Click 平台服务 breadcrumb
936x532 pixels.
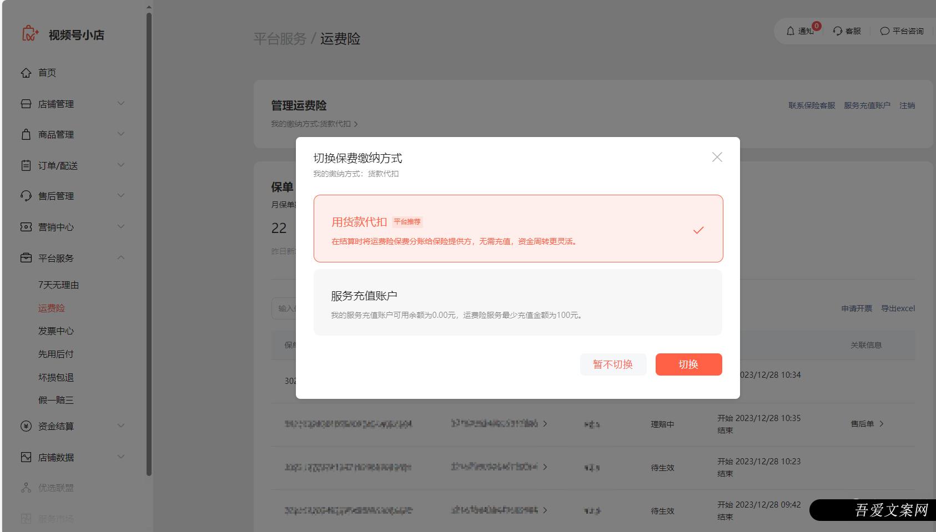pyautogui.click(x=280, y=39)
